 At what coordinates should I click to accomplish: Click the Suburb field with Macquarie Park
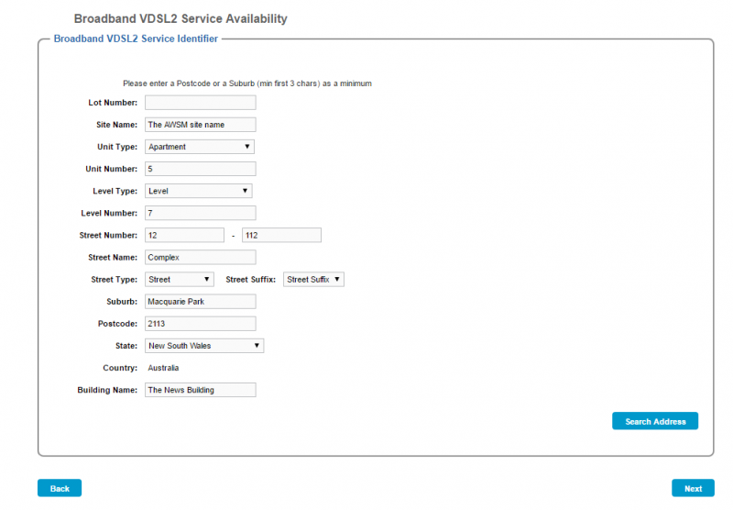(200, 302)
